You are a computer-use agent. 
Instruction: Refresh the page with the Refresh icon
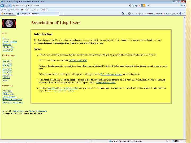(136, 6)
